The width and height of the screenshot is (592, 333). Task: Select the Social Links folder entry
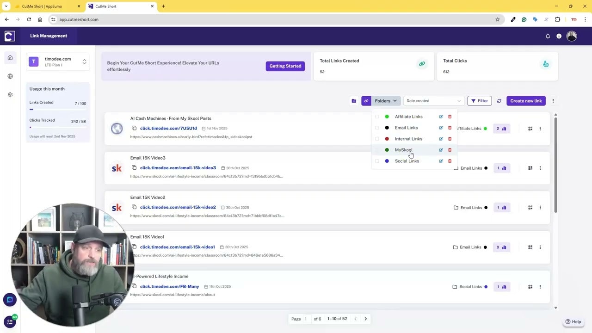pos(407,161)
